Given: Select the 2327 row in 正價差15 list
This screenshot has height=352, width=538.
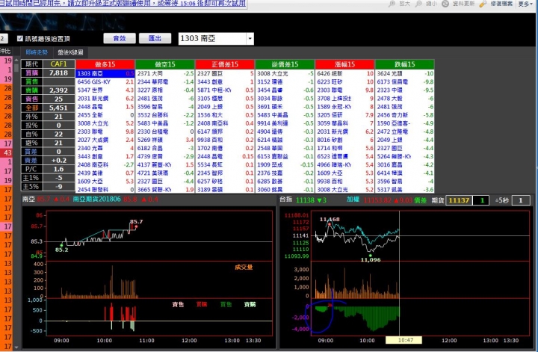Looking at the screenshot, I should [x=225, y=73].
